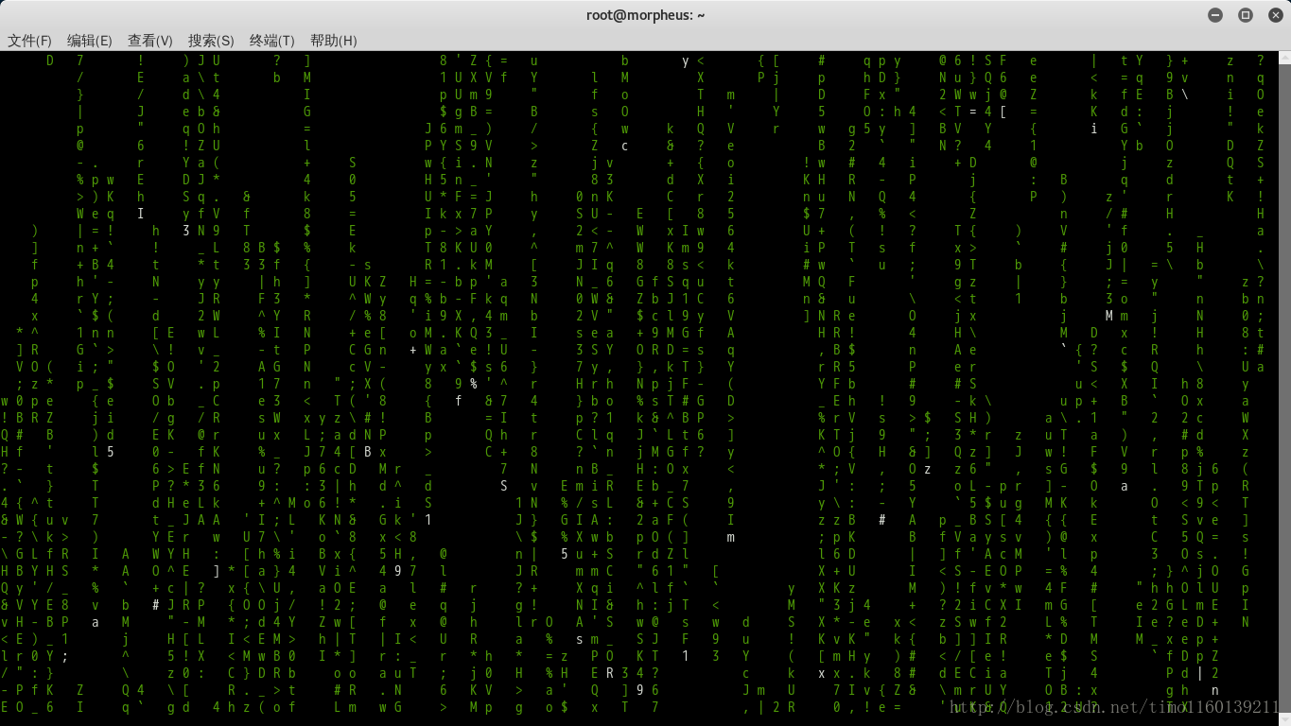Viewport: 1291px width, 726px height.
Task: Open the 搜索(S) menu
Action: tap(211, 41)
